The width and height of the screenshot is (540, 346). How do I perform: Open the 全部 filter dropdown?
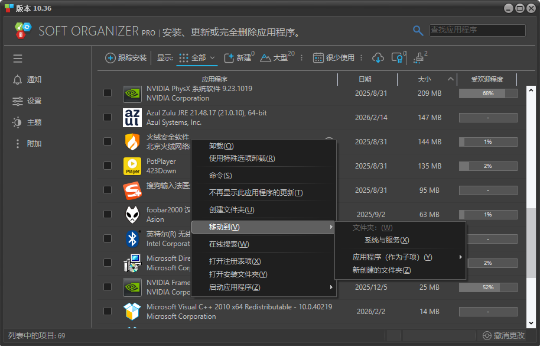click(197, 59)
